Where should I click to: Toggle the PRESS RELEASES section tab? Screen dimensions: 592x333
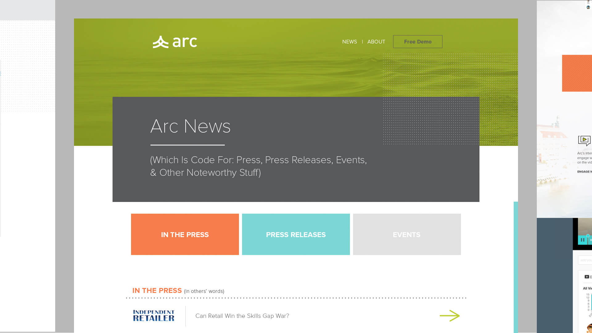pos(296,234)
